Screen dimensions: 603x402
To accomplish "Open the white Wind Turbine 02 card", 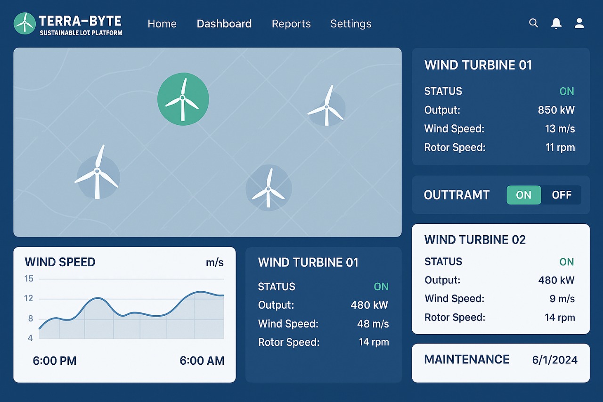I will 501,279.
